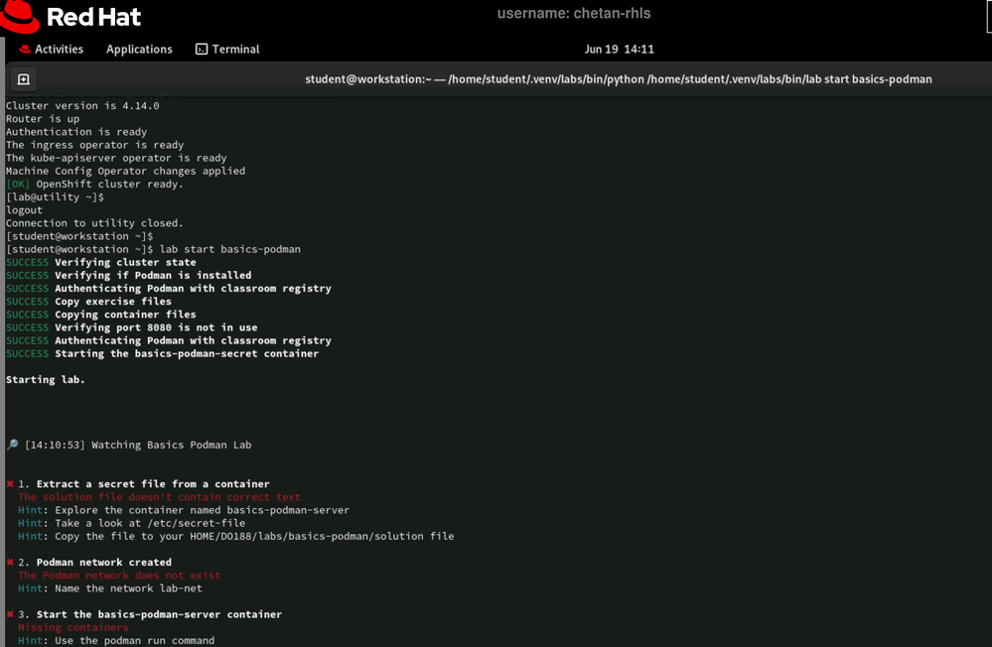Click the red X beside Podman network created
The width and height of the screenshot is (992, 647).
click(x=10, y=563)
